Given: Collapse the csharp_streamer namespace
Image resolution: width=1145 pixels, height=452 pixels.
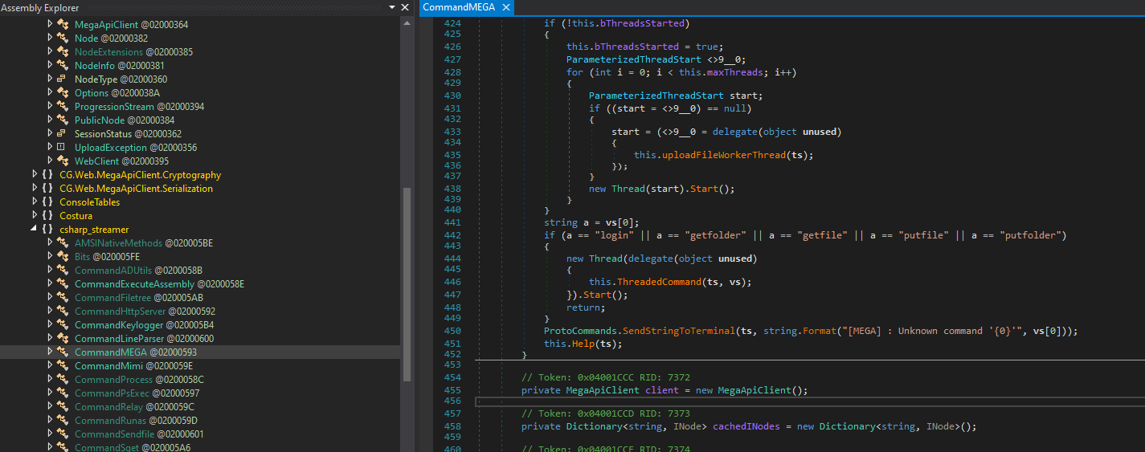Looking at the screenshot, I should click(x=35, y=230).
